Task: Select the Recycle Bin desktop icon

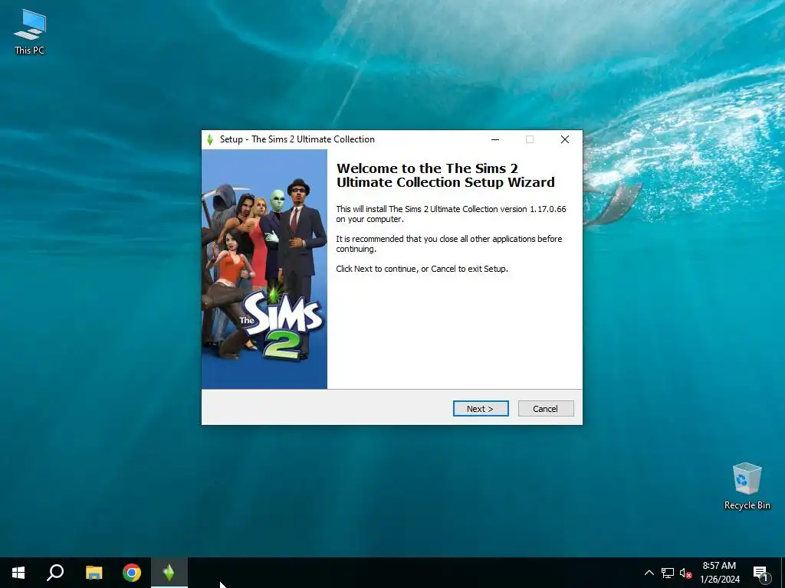Action: [747, 486]
